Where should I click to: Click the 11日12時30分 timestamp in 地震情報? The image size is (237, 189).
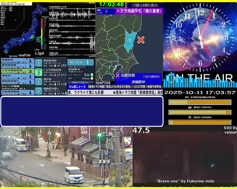pos(151,76)
